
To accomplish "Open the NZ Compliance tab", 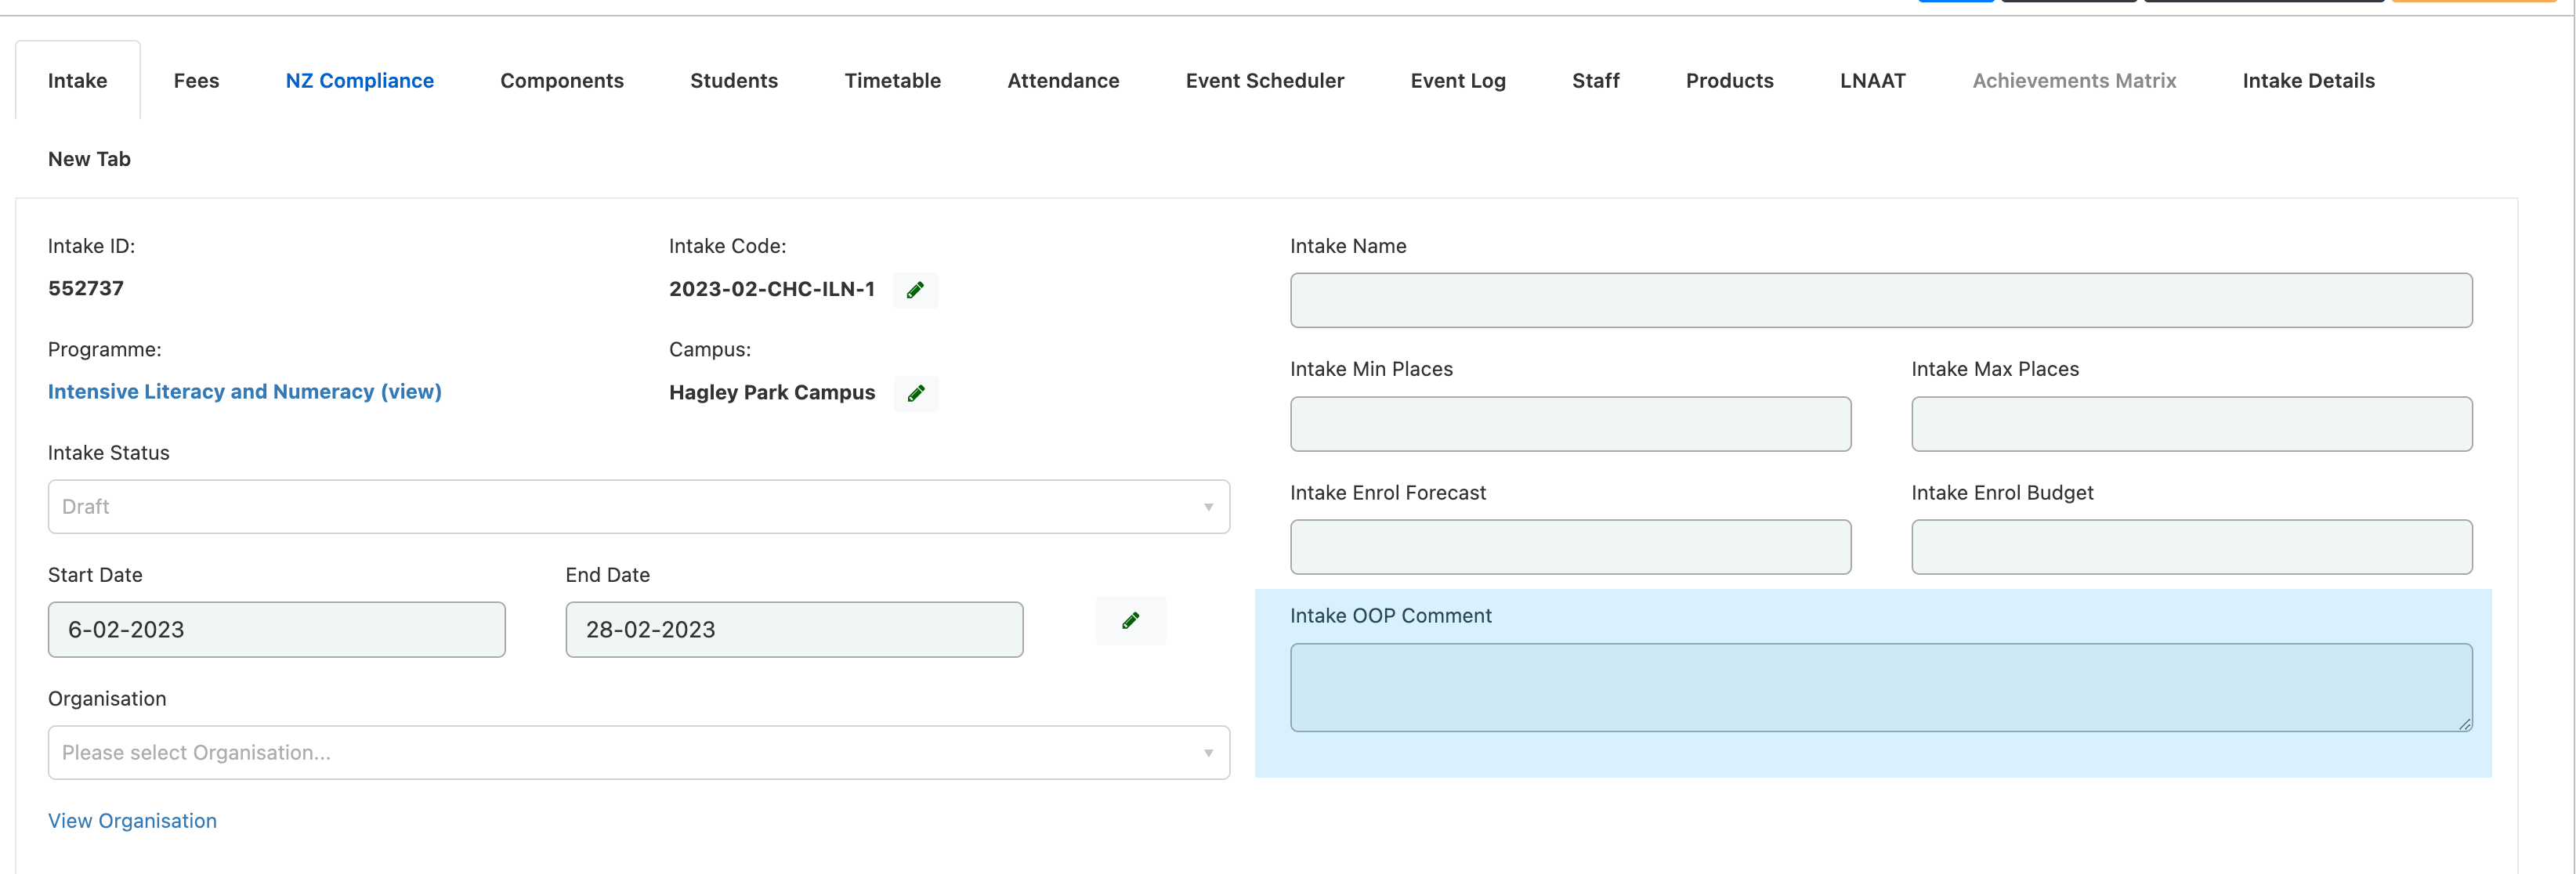I will pos(360,81).
